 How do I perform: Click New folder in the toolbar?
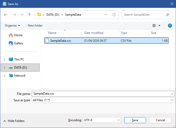coord(35,26)
